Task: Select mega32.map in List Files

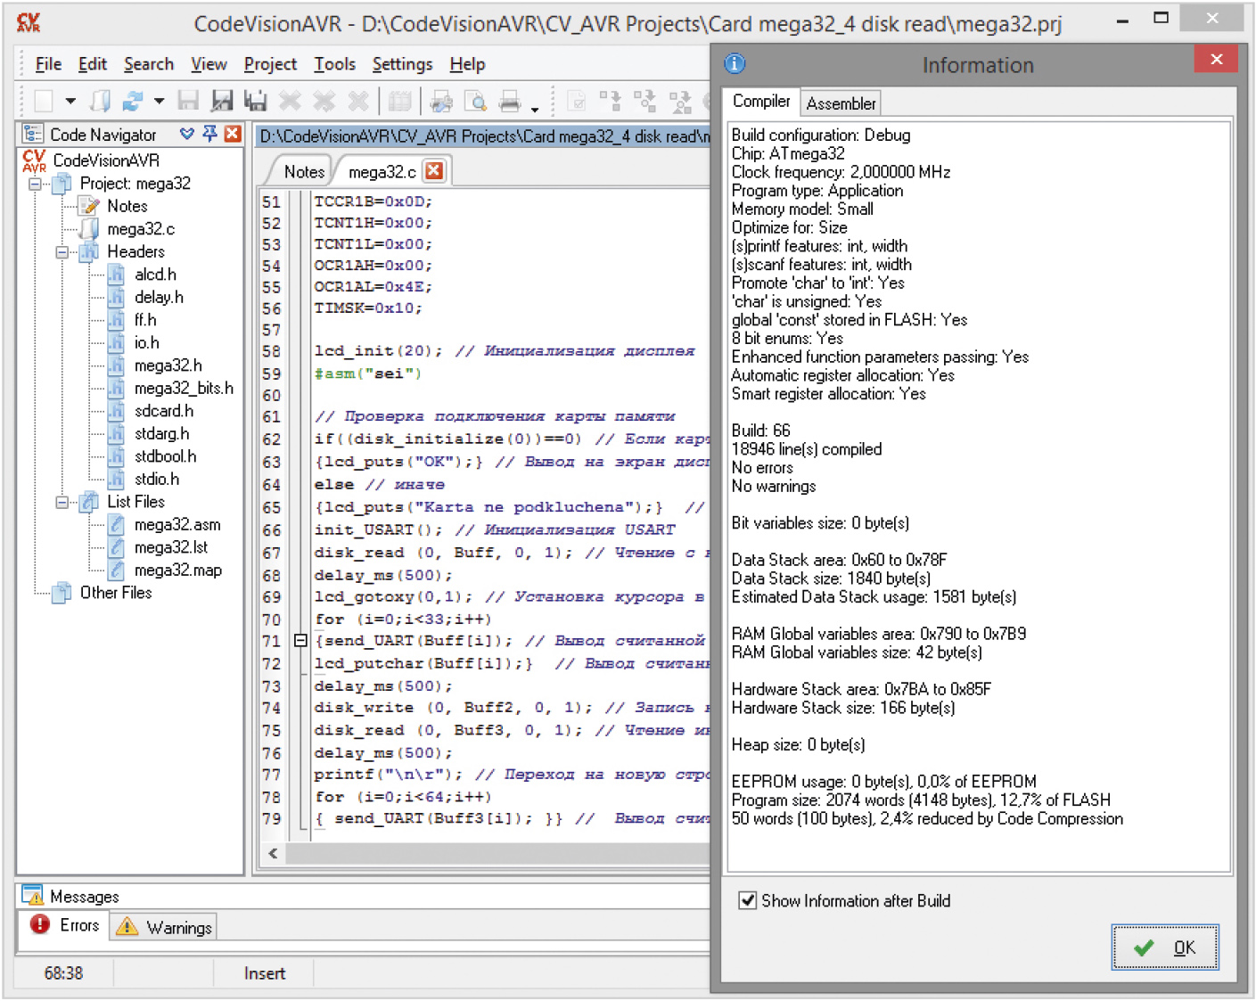Action: pos(178,570)
